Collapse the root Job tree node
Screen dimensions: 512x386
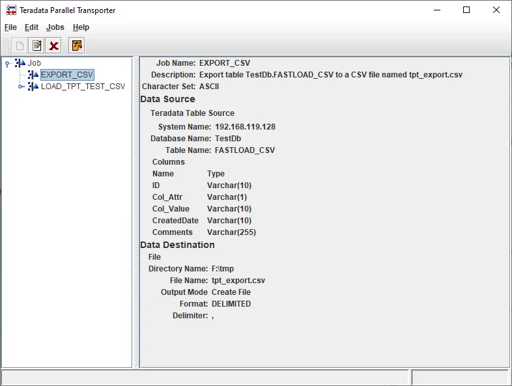pyautogui.click(x=7, y=63)
